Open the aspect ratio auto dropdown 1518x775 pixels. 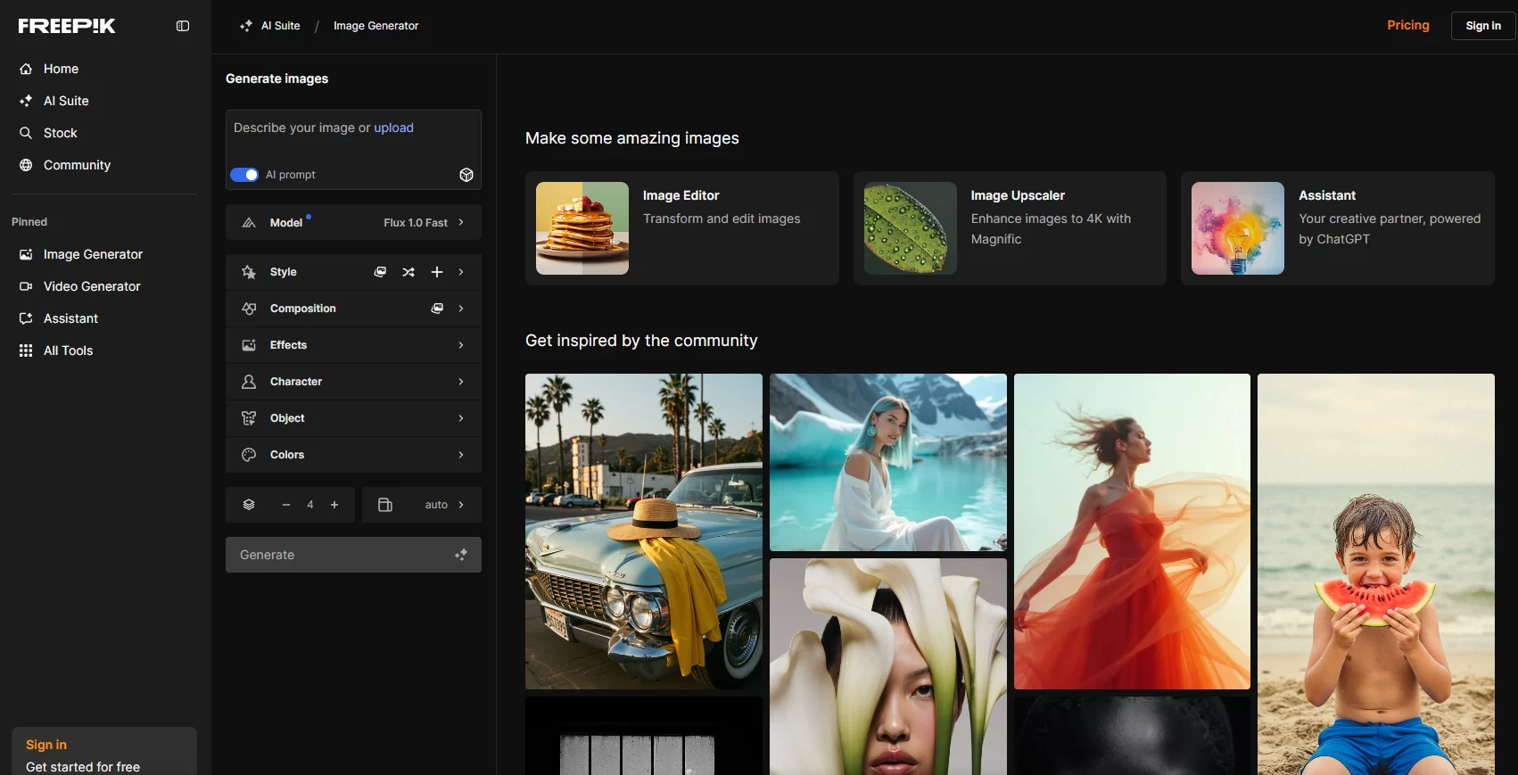tap(422, 505)
